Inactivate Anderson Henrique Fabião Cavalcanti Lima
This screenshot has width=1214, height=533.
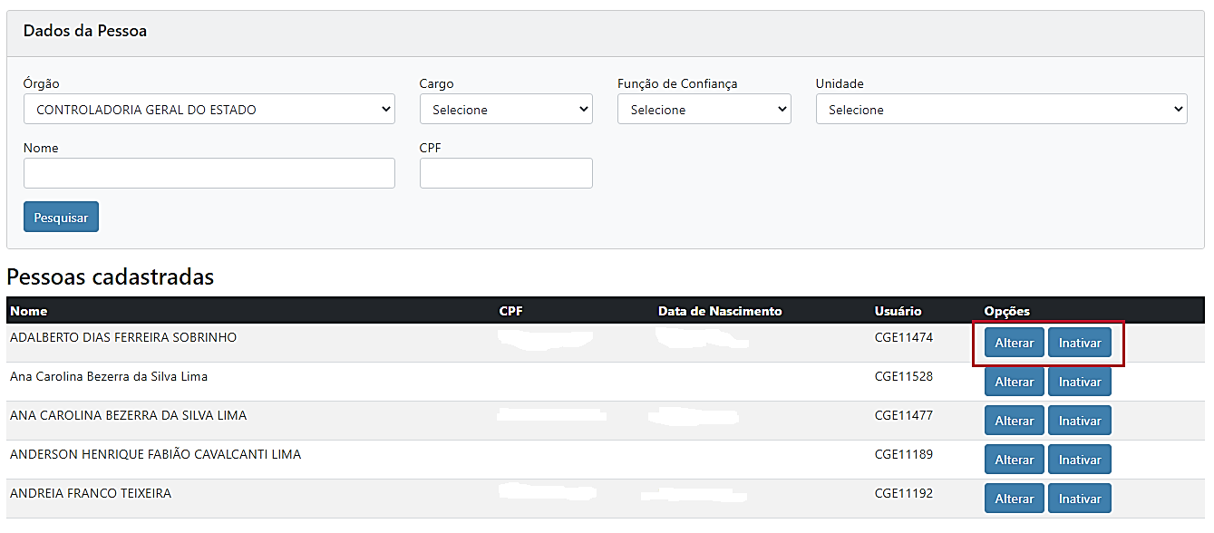(1079, 460)
